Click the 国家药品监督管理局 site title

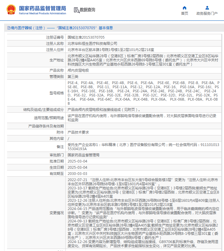click(42, 8)
